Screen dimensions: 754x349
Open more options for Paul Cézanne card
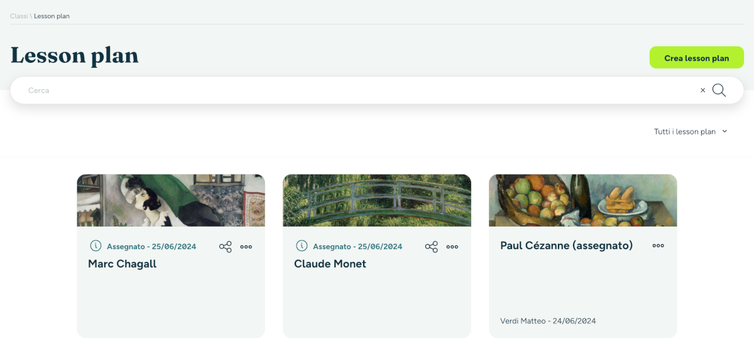click(x=658, y=245)
